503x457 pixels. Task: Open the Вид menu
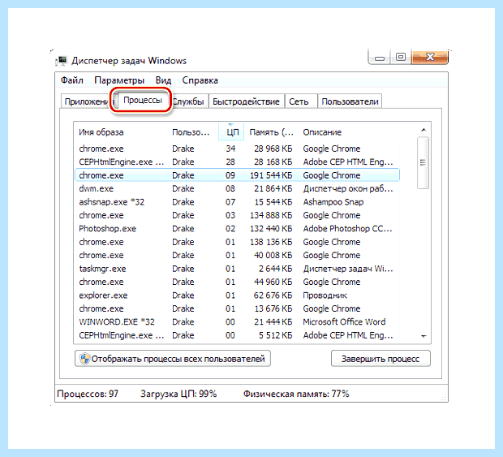(x=163, y=80)
